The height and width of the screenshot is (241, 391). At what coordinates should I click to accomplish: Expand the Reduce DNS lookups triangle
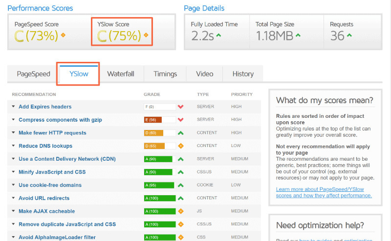click(13, 146)
